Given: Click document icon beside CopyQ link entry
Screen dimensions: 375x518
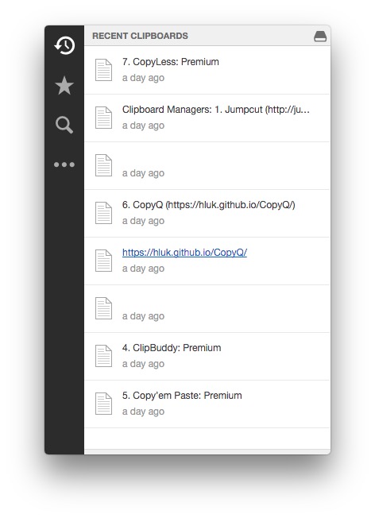Looking at the screenshot, I should coord(103,261).
